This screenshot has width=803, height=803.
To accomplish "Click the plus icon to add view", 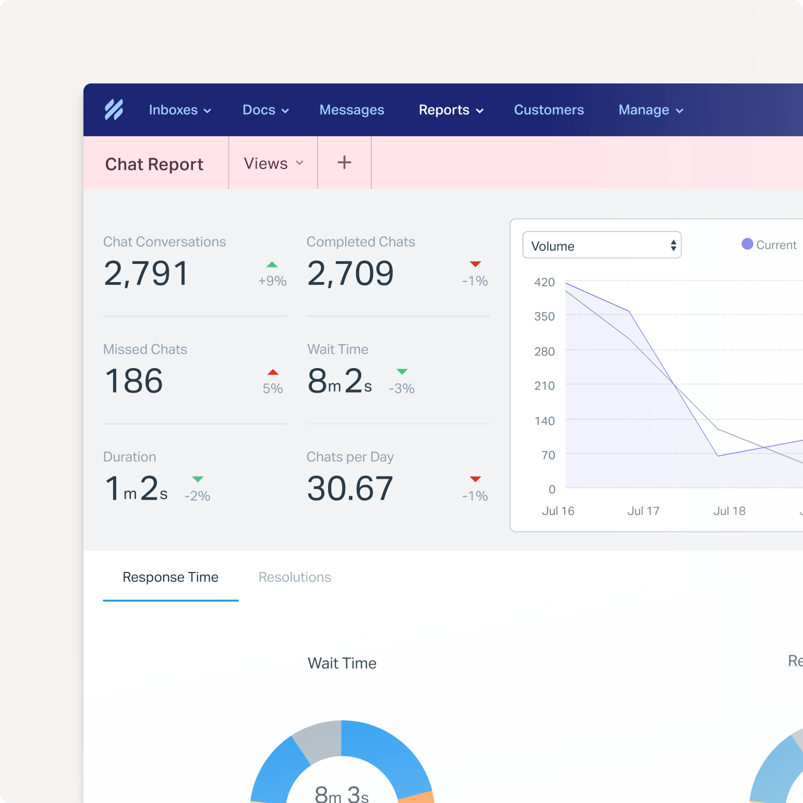I will coord(344,163).
